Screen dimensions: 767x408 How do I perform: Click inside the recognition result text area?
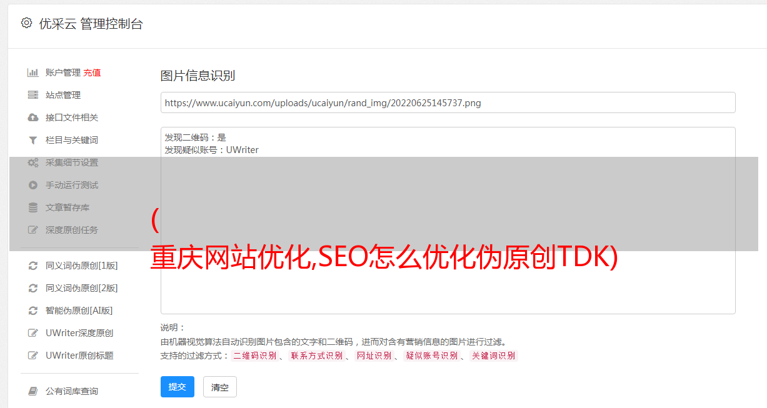(448, 221)
